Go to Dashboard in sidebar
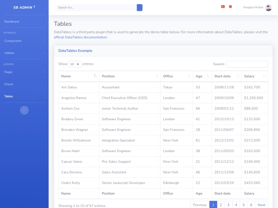This screenshot has height=208, width=278. [12, 22]
